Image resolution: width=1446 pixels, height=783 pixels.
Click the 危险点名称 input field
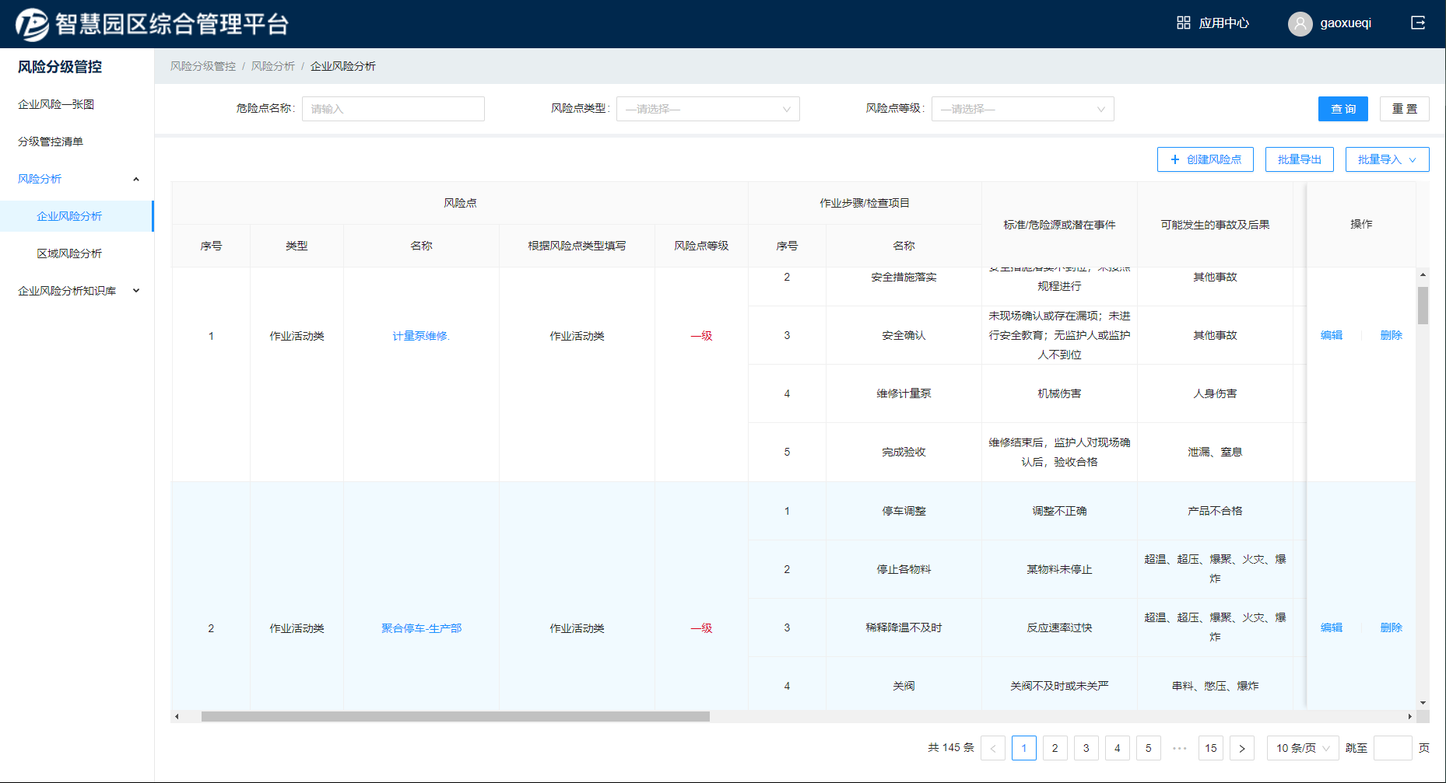coord(393,109)
